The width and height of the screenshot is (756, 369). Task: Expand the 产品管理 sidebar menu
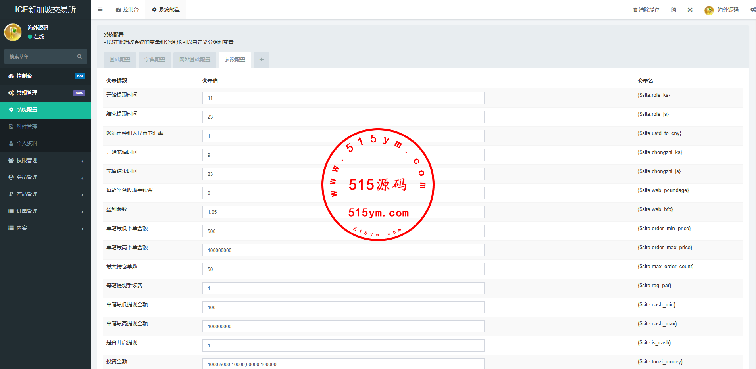point(45,194)
